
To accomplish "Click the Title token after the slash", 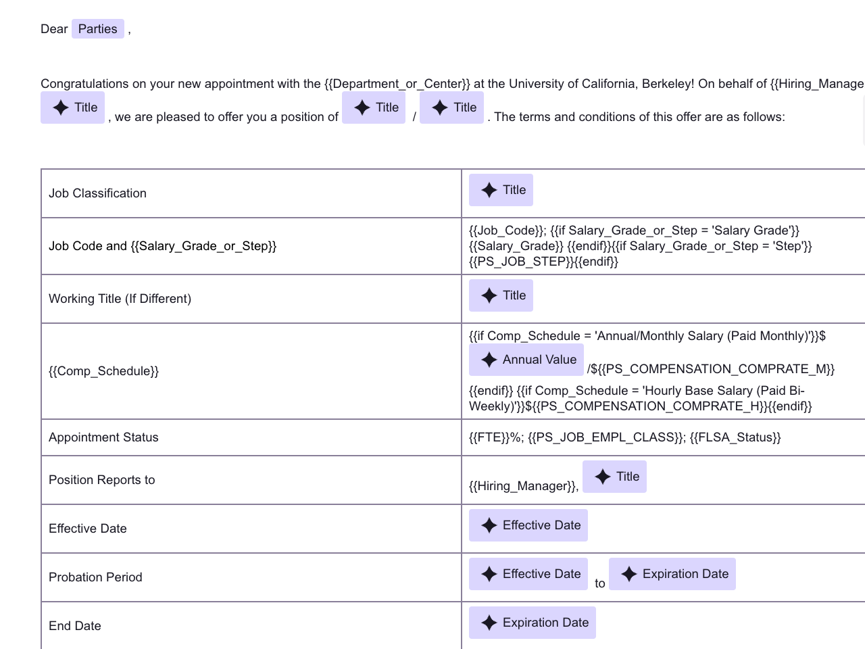I will coord(451,107).
